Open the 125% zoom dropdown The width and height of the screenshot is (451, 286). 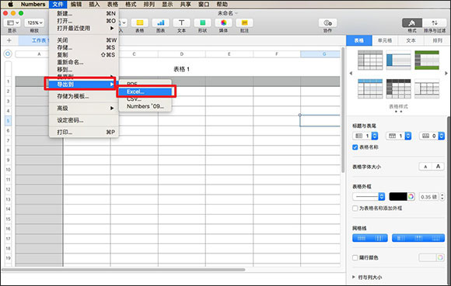click(34, 23)
